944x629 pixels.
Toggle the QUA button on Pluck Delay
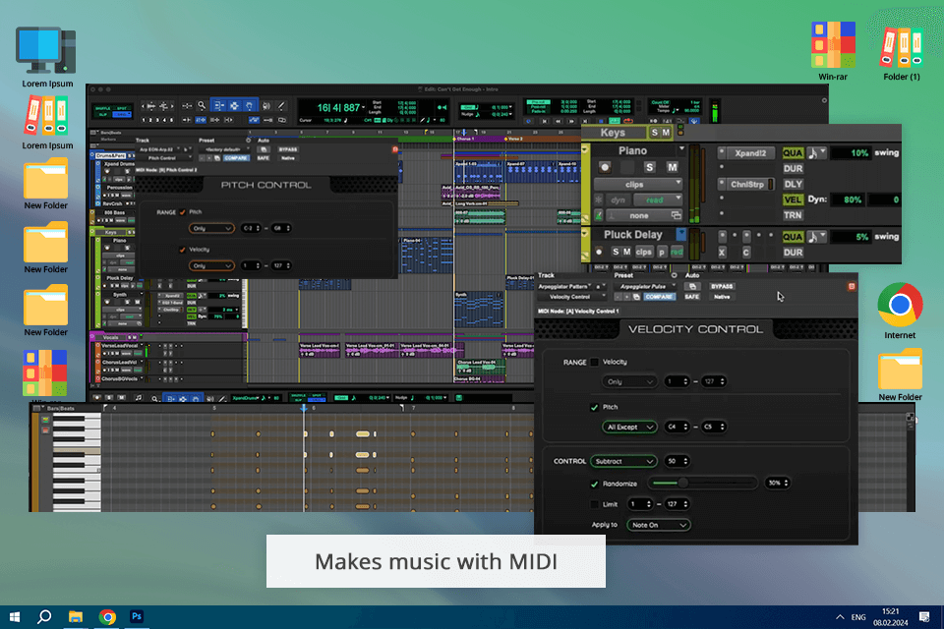793,237
